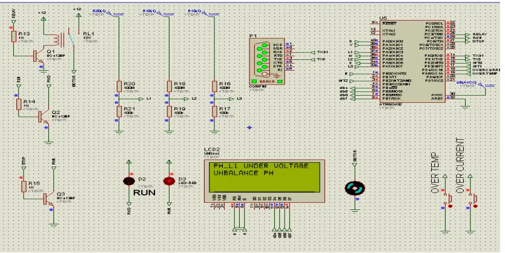Select resistor R19 symbol

click(170, 111)
